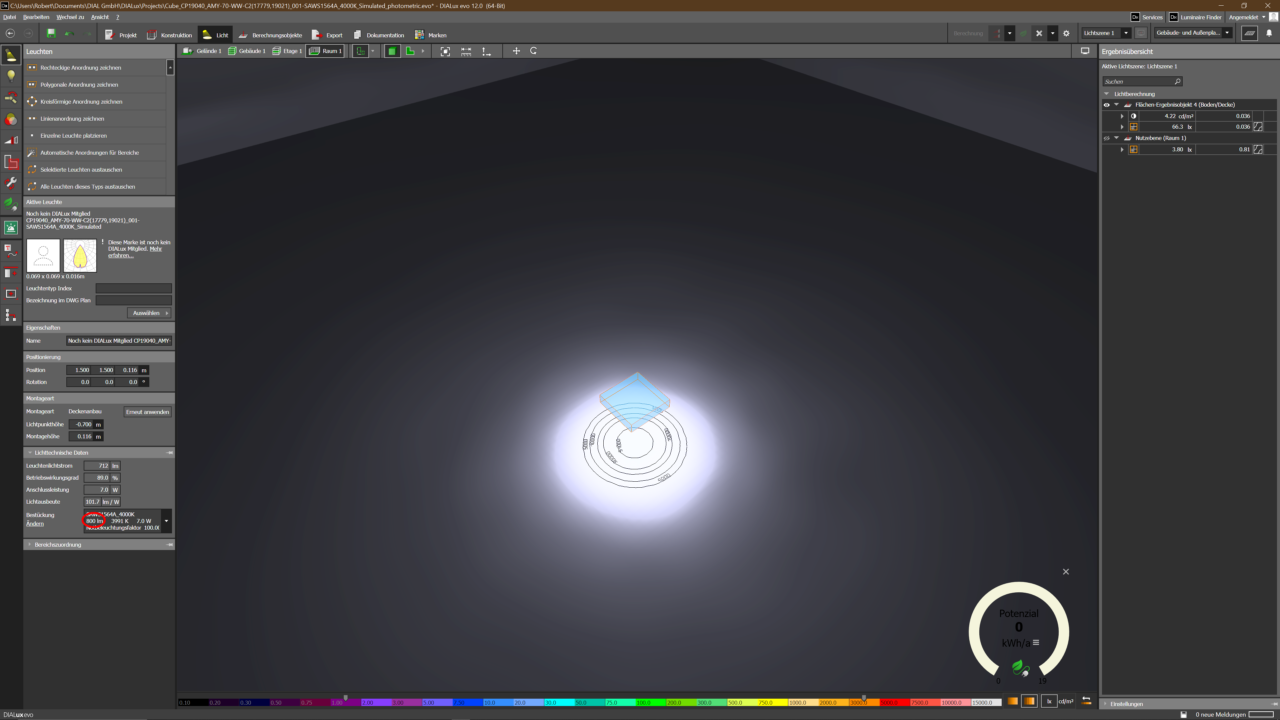Click the rotate view icon

[x=534, y=51]
